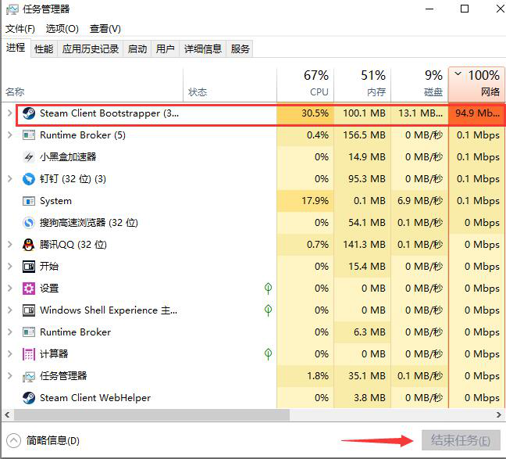Image resolution: width=506 pixels, height=459 pixels.
Task: Expand Steam Client Bootstrapper process group
Action: coord(9,113)
